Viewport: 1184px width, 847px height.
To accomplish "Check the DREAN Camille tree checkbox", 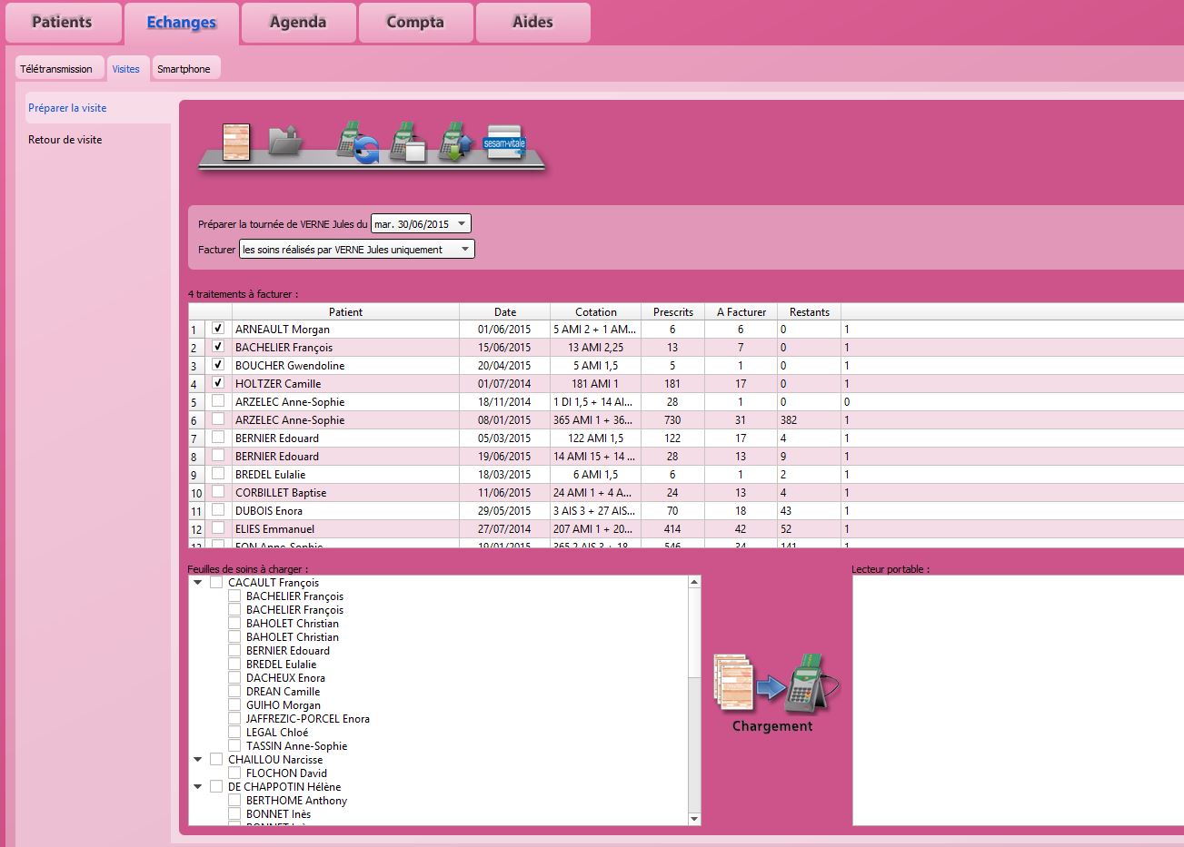I will 234,692.
